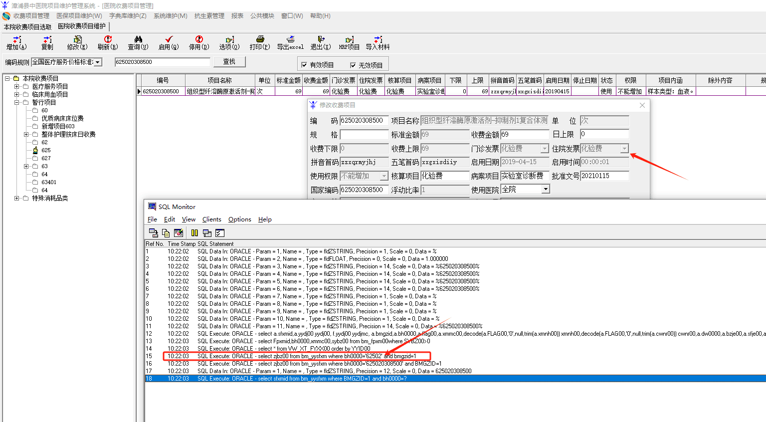Open the 门诊发票 dropdown in the dialog
This screenshot has width=766, height=422.
pos(545,149)
